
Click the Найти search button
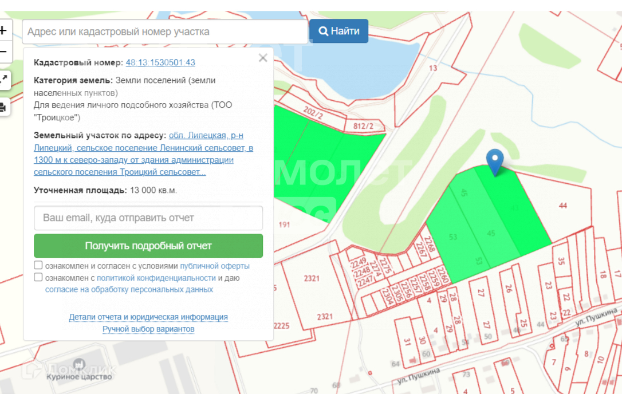(x=338, y=31)
